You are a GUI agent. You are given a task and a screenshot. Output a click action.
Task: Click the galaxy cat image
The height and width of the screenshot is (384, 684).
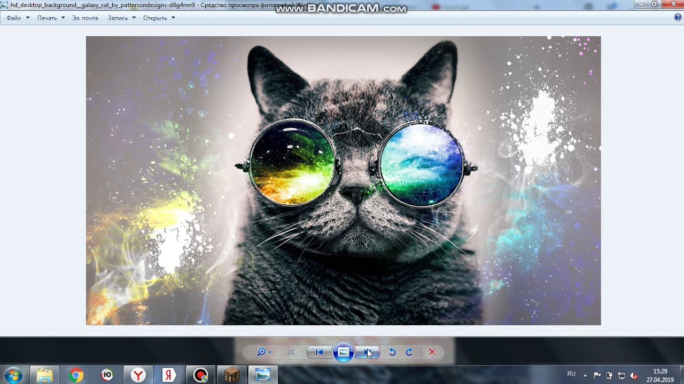tap(343, 180)
